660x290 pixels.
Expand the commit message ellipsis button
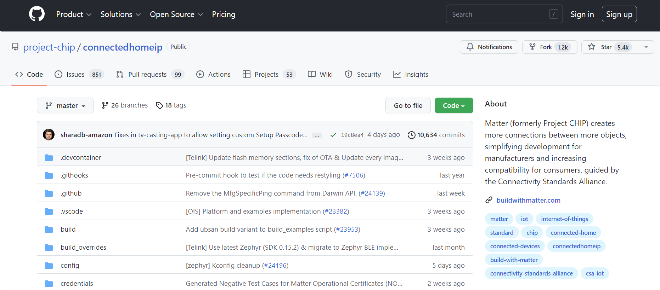point(317,135)
